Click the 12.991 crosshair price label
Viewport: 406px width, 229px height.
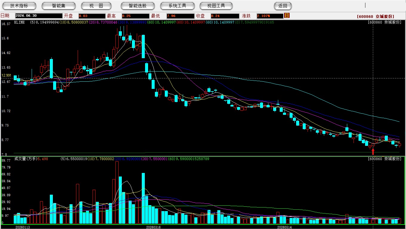(x=6, y=75)
